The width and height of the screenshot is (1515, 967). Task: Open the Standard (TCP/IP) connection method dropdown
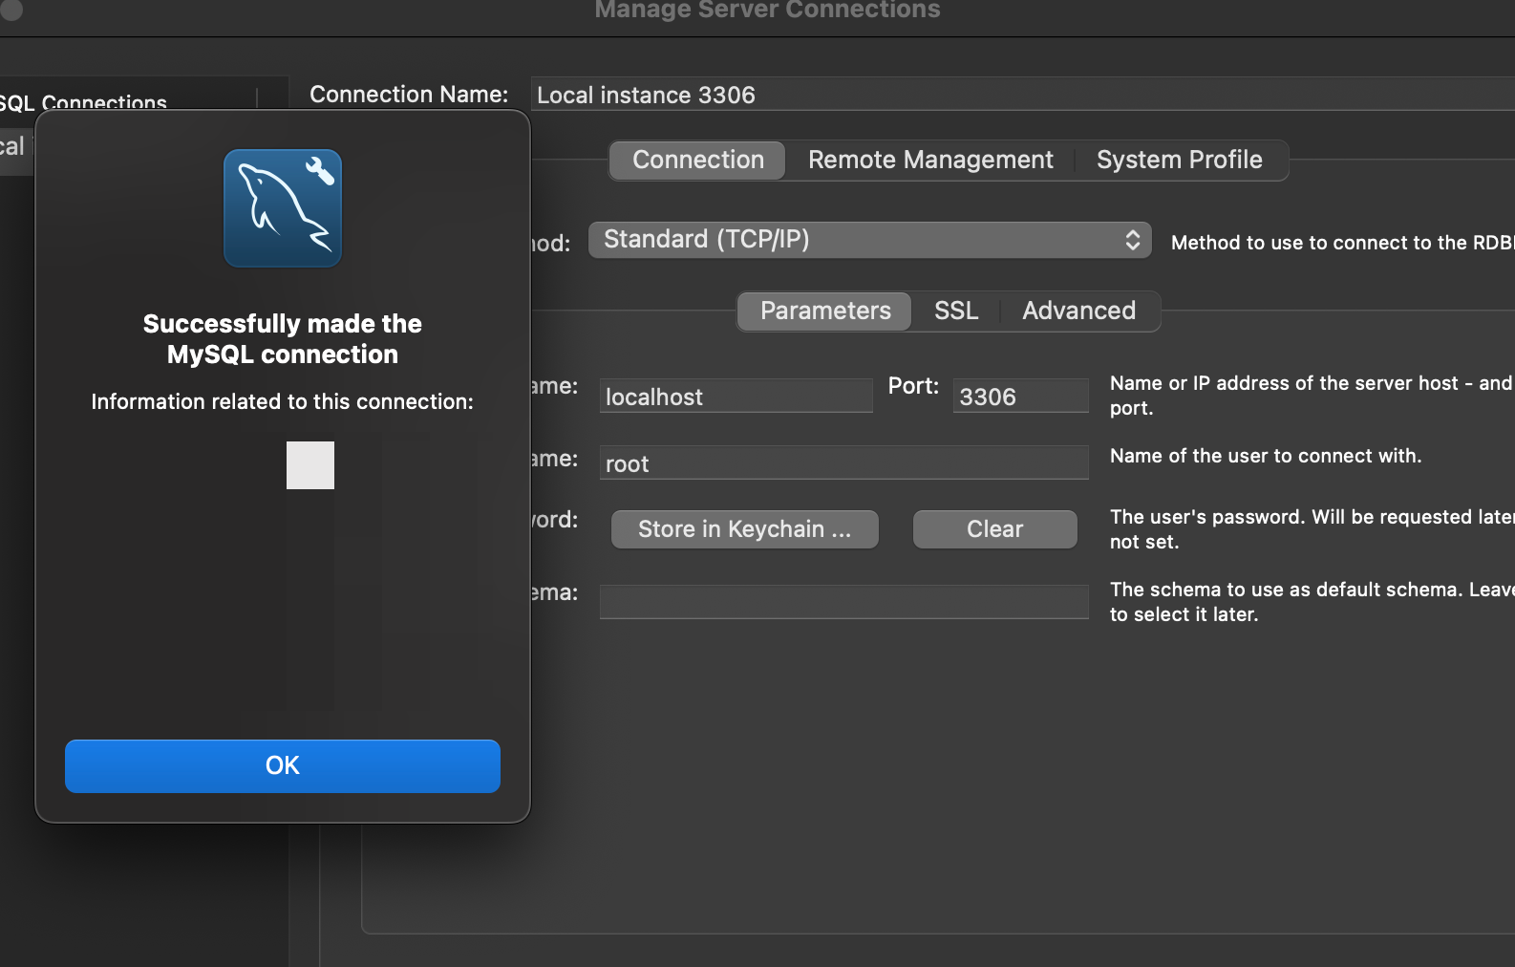pos(870,240)
